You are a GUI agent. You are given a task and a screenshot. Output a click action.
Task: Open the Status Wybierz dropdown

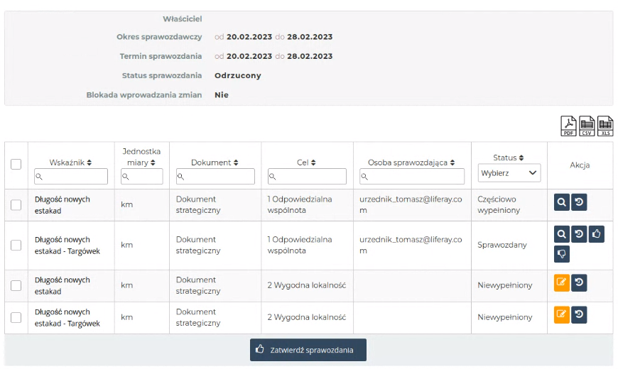[509, 172]
